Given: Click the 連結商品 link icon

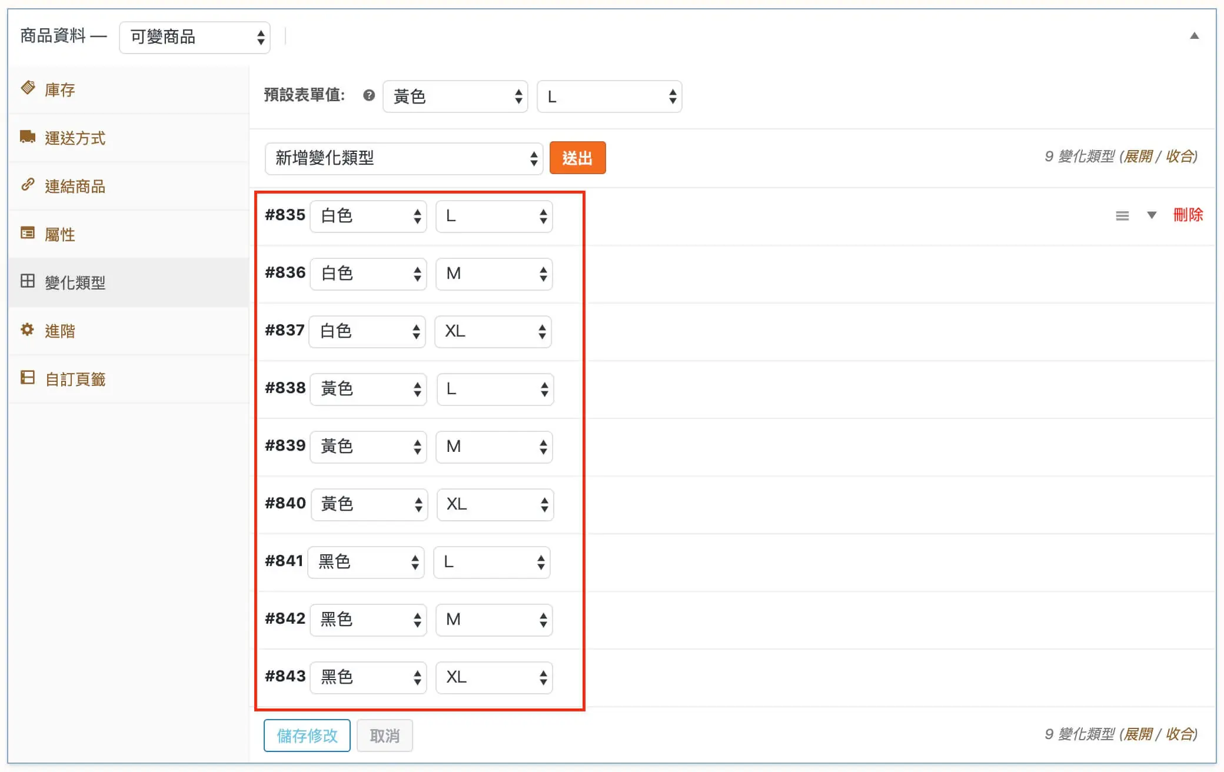Looking at the screenshot, I should point(28,185).
